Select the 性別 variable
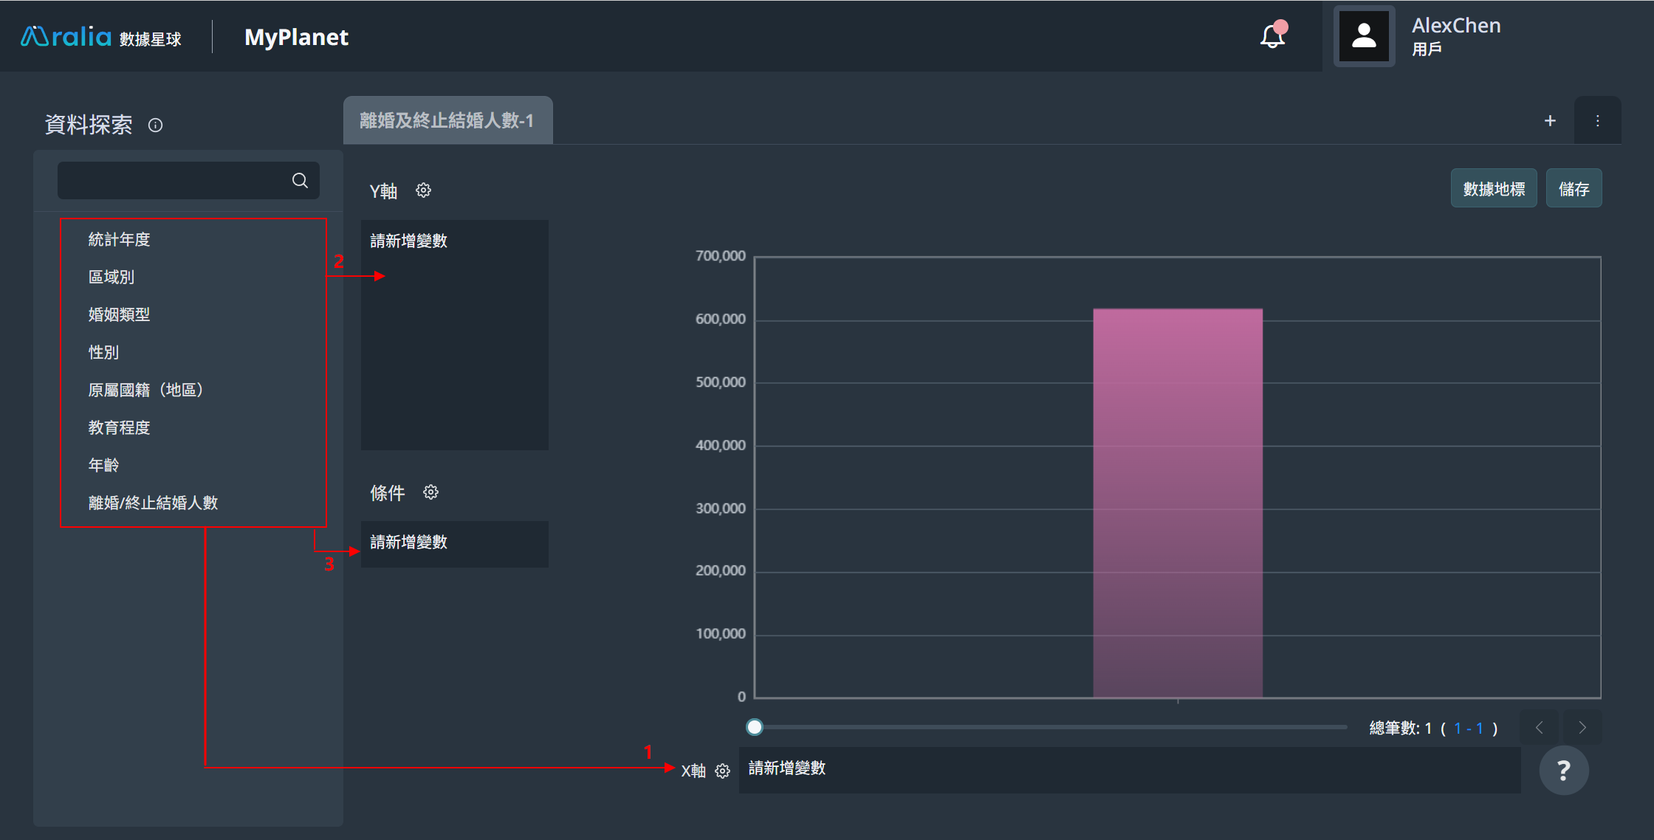The width and height of the screenshot is (1654, 840). coord(103,352)
